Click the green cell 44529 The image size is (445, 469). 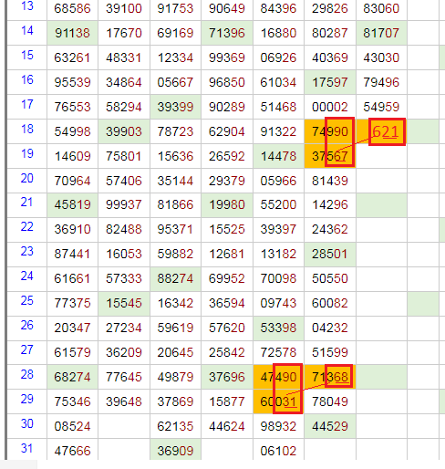[330, 426]
